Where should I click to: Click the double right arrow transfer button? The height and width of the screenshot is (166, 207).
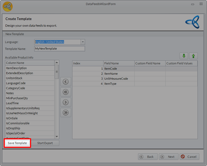pos(66,112)
